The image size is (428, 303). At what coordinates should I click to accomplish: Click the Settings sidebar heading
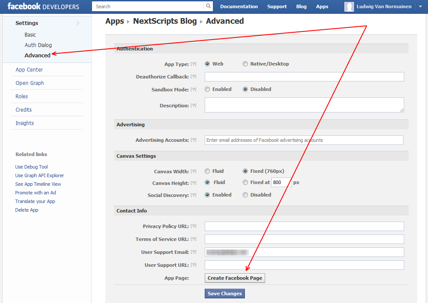click(x=27, y=23)
